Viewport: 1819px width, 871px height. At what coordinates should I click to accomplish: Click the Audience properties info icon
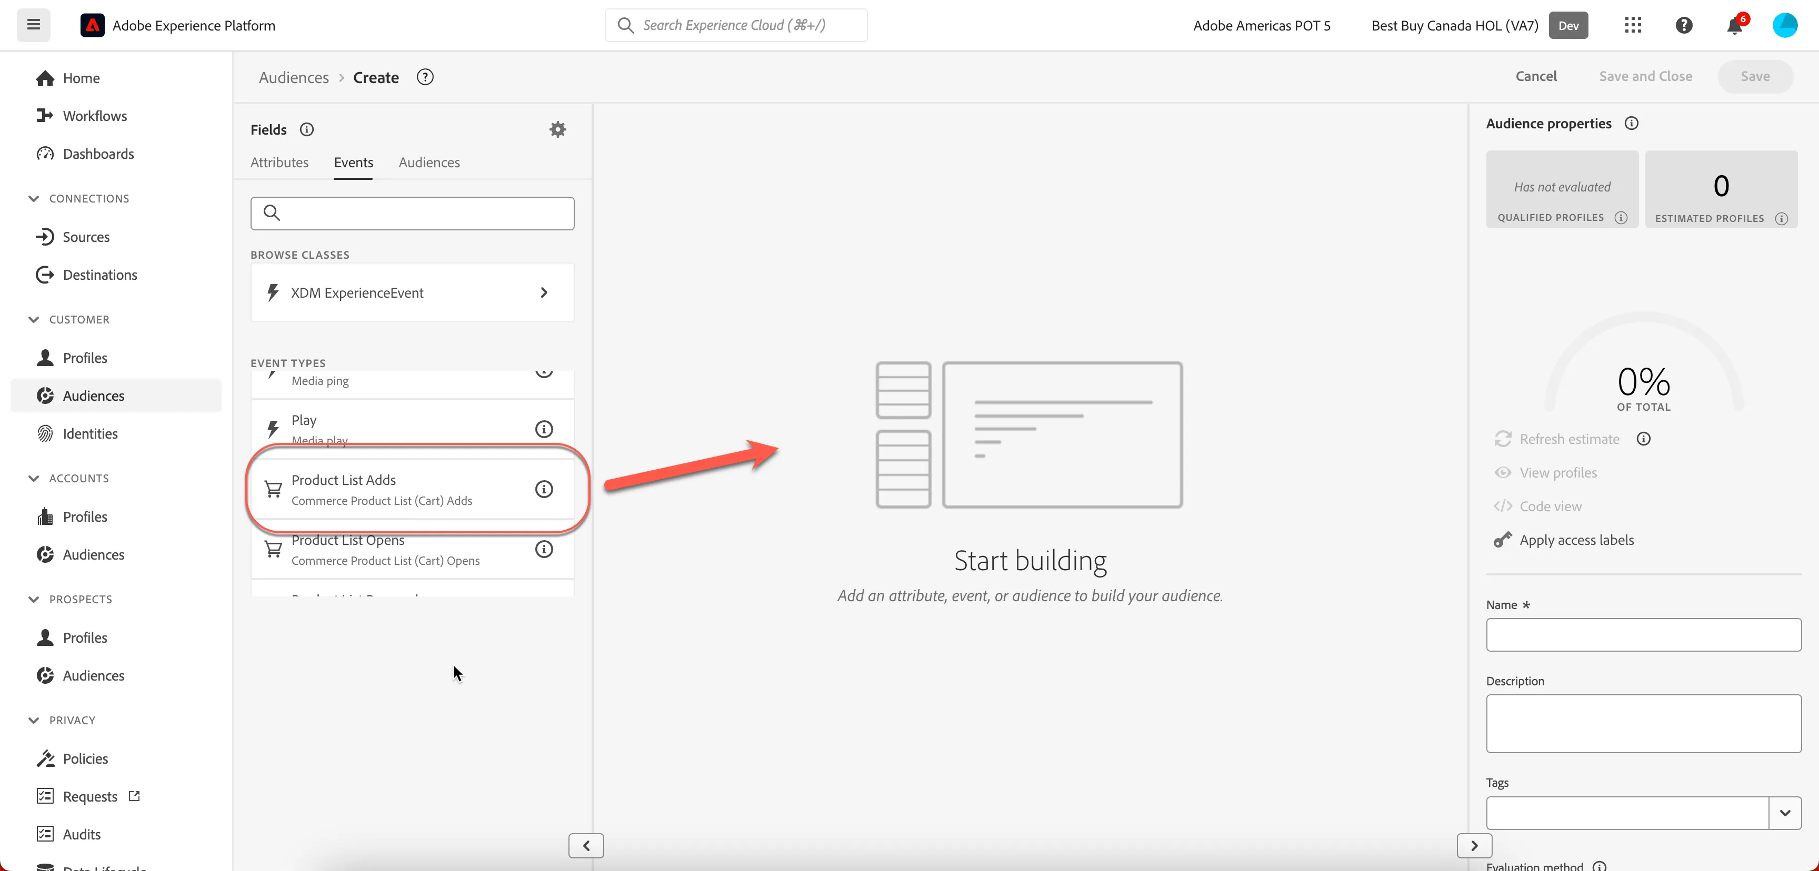pos(1631,124)
